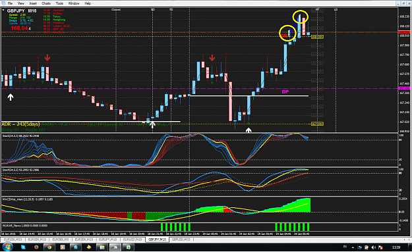Image resolution: width=412 pixels, height=252 pixels.
Task: Click the MetaTrader application icon in menu bar
Action: (3, 3)
